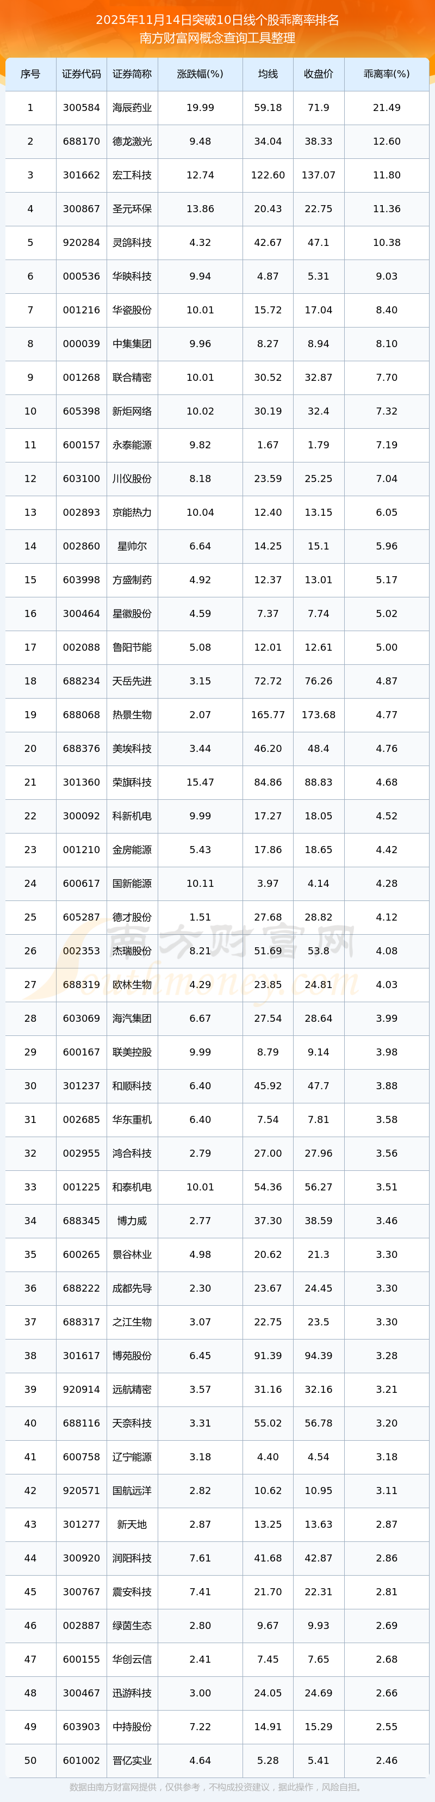Click stock code 000536
Viewport: 435px width, 1802px height.
81,276
